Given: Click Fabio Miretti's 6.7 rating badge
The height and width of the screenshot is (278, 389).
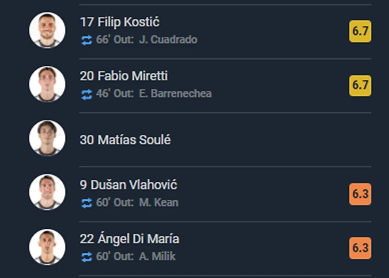Looking at the screenshot, I should tap(360, 86).
